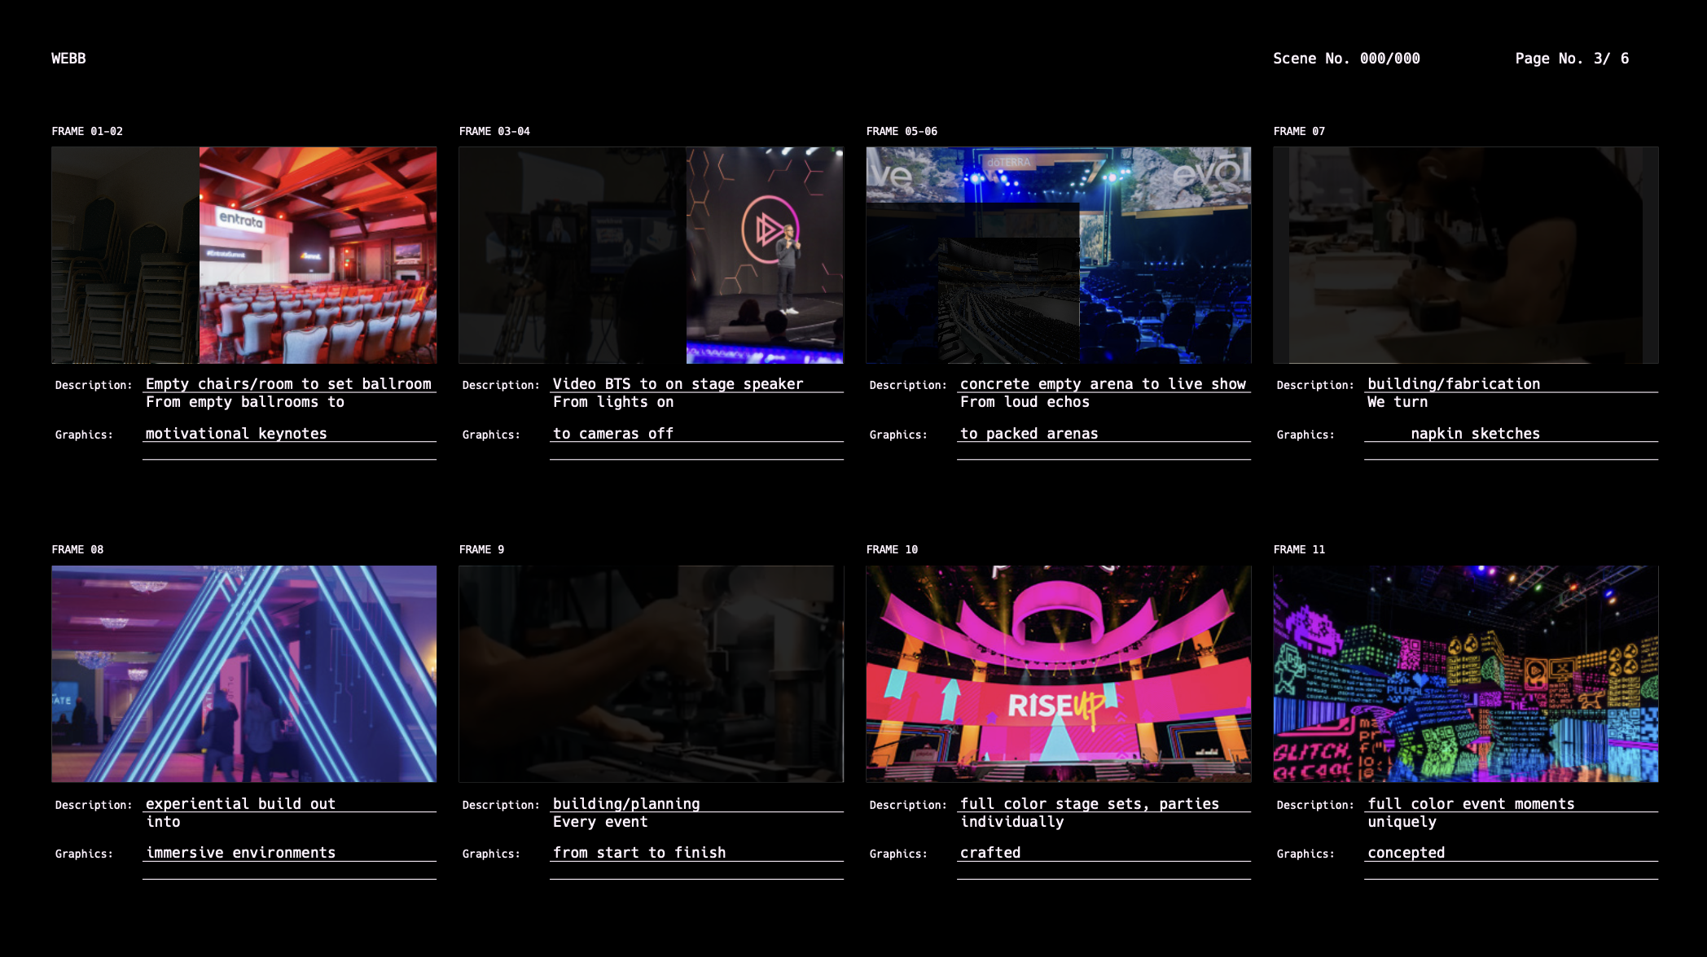Click 'Empty chairs/room to set ballroom' description

pos(288,383)
